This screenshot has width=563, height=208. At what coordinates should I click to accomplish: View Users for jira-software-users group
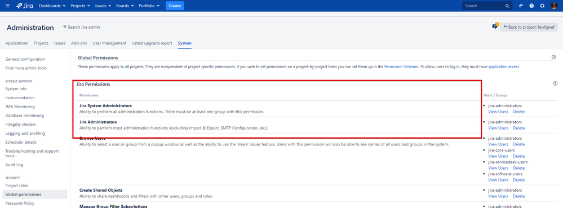[498, 180]
